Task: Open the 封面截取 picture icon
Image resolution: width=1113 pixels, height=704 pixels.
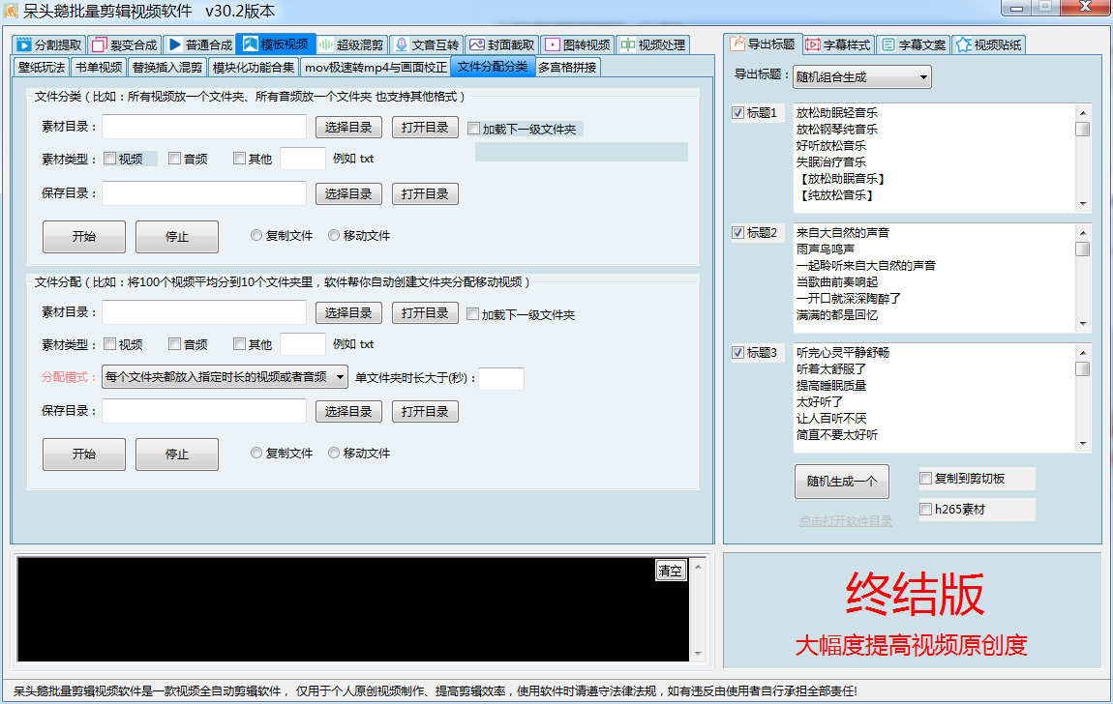Action: click(x=477, y=44)
